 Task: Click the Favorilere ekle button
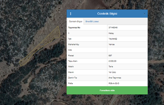(107, 90)
